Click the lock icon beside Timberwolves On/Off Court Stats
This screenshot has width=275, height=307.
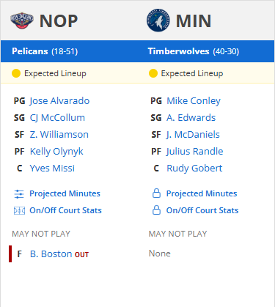(156, 210)
